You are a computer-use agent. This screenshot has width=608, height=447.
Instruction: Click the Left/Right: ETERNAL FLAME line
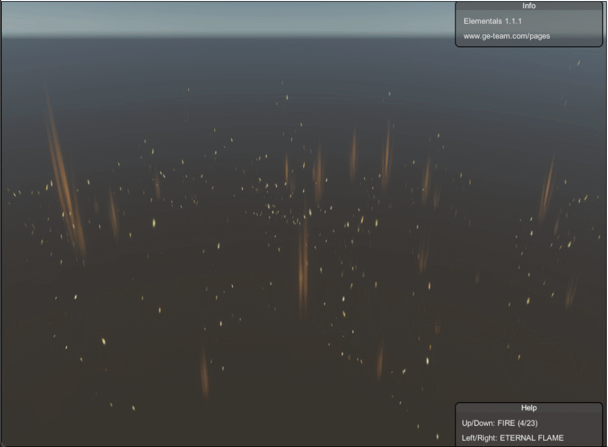tap(513, 437)
